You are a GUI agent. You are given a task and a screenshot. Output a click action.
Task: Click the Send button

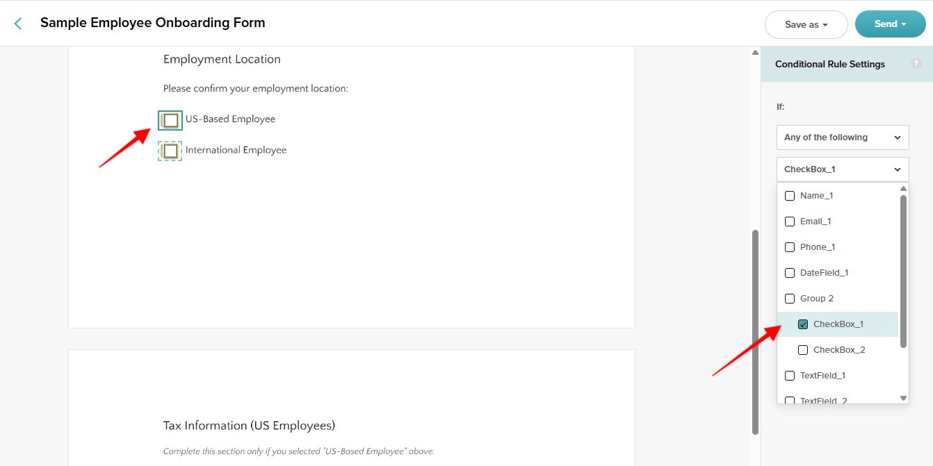click(890, 24)
